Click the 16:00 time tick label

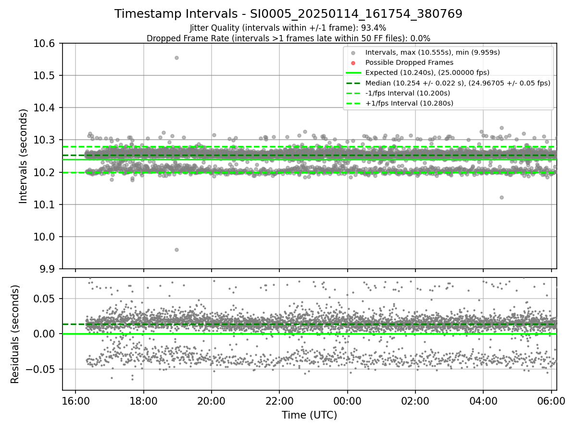tap(75, 400)
